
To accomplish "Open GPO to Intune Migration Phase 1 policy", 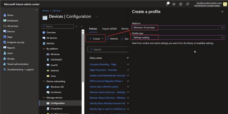I will 106,81.
